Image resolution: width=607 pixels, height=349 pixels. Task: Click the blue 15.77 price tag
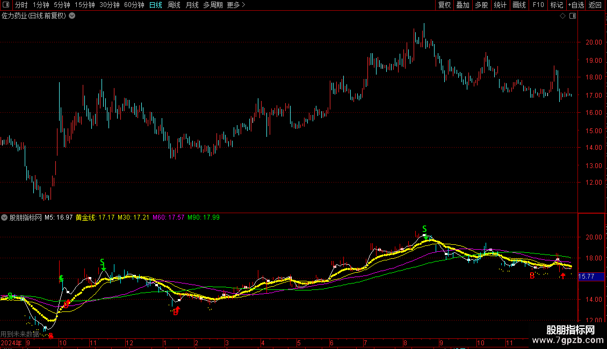[591, 277]
